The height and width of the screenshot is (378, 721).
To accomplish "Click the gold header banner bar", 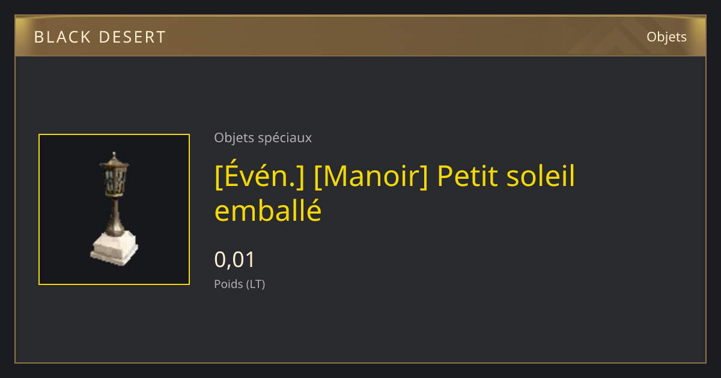I will (x=360, y=37).
